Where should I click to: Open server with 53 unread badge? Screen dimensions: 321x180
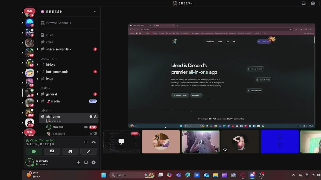30,82
